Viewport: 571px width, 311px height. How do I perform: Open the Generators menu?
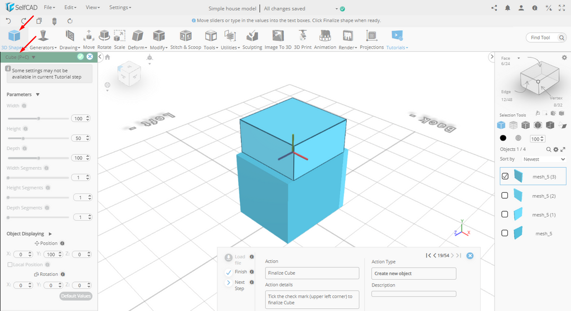click(43, 40)
